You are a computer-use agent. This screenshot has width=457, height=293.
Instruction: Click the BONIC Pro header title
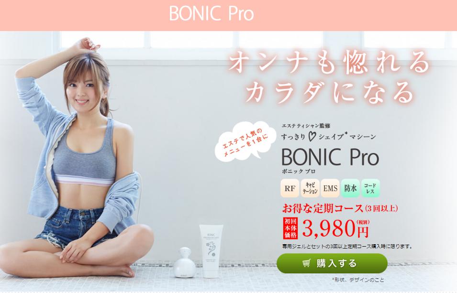click(212, 13)
